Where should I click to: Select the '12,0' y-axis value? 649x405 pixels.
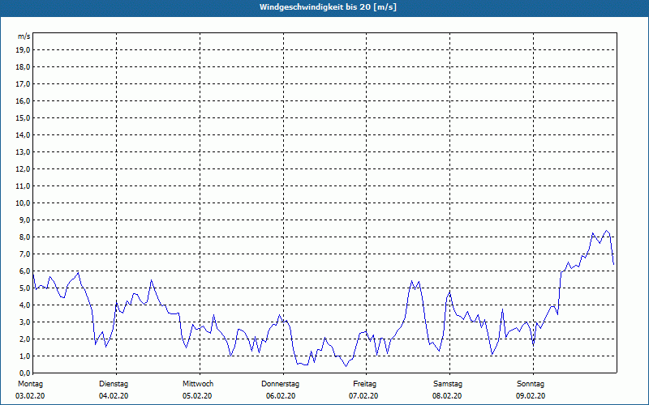pos(23,168)
